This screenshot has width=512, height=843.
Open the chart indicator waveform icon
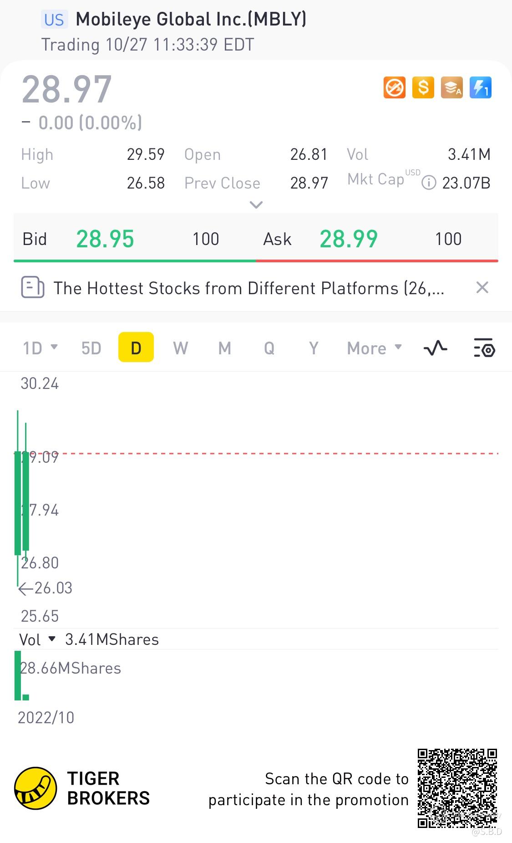[x=435, y=348]
